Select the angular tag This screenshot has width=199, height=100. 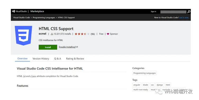click(137, 85)
